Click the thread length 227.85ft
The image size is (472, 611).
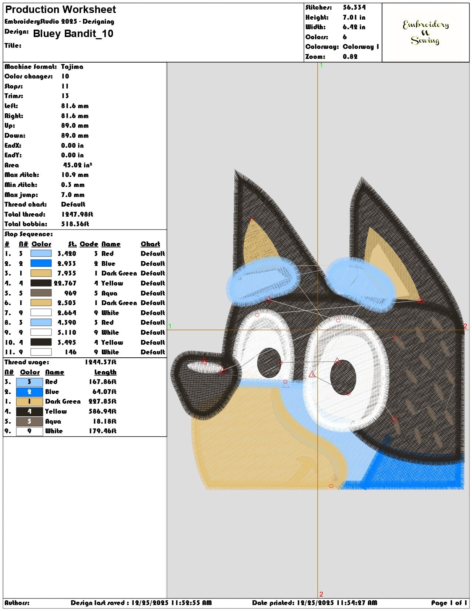click(103, 401)
